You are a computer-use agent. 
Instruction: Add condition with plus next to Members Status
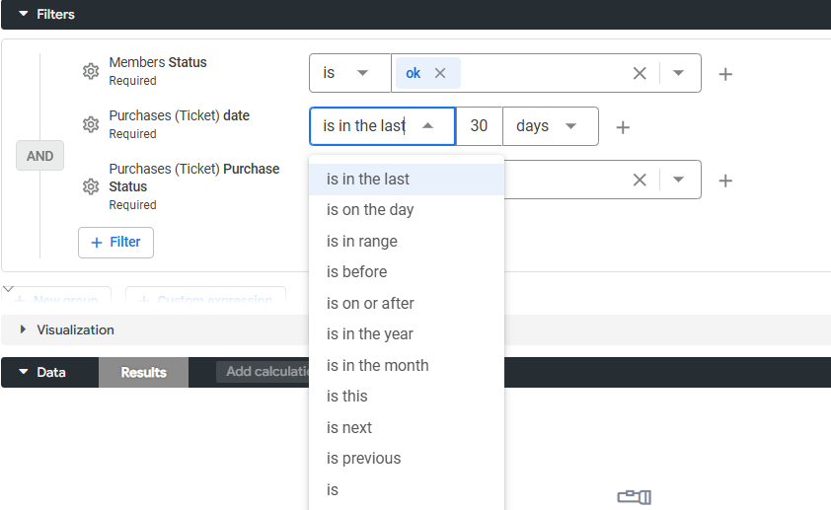click(725, 74)
